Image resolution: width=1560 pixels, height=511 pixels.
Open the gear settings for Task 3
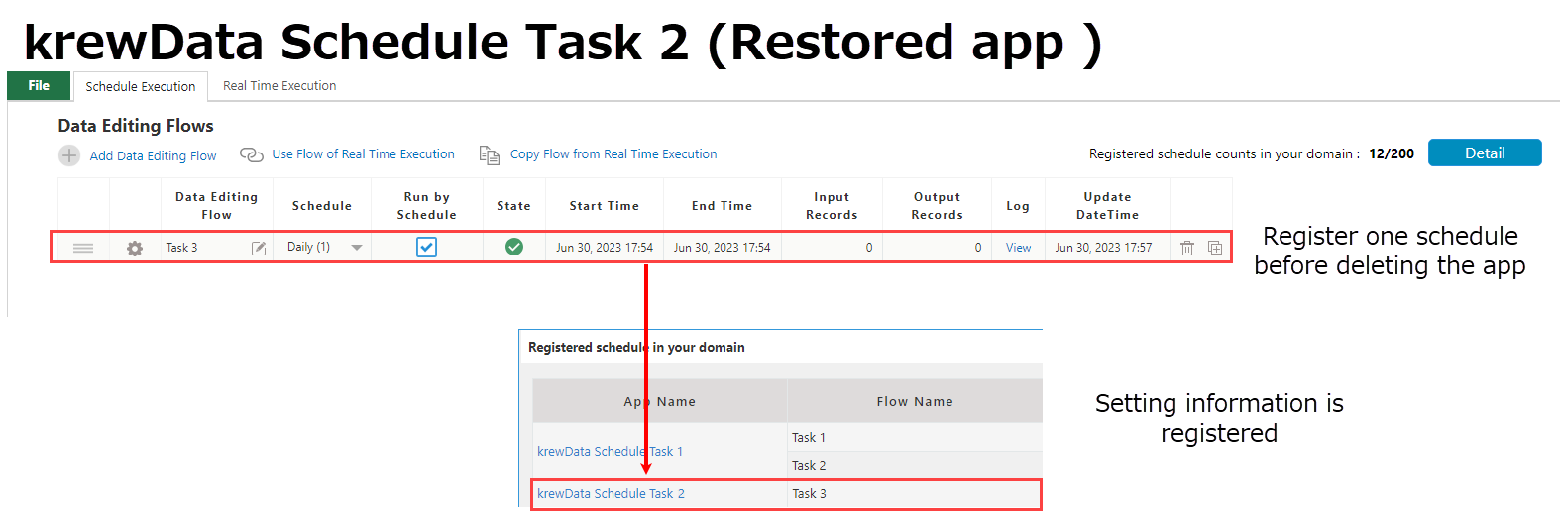pyautogui.click(x=135, y=248)
